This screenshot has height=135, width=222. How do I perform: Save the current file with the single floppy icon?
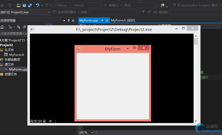click(x=24, y=5)
